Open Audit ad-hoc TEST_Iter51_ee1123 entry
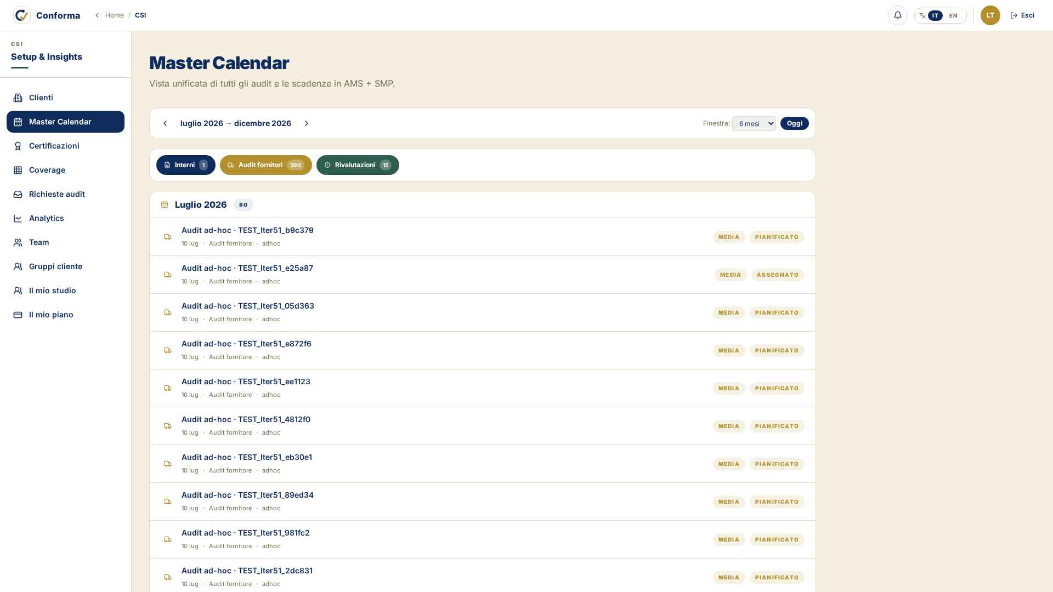1053x592 pixels. click(x=483, y=388)
